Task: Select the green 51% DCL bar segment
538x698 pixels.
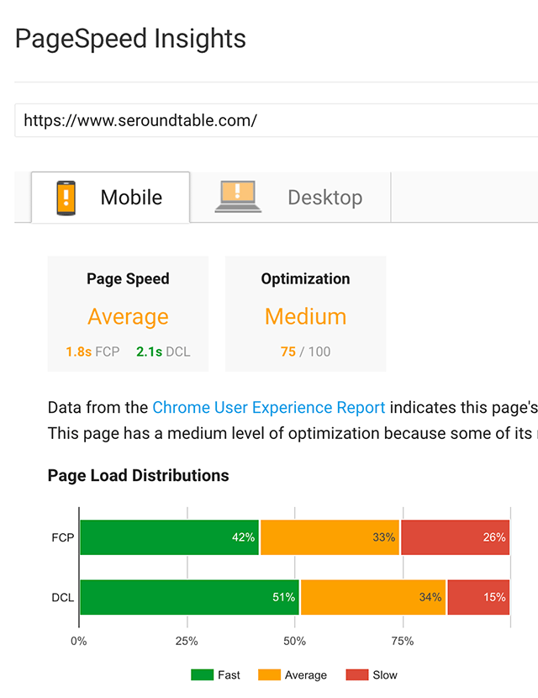Action: click(189, 597)
